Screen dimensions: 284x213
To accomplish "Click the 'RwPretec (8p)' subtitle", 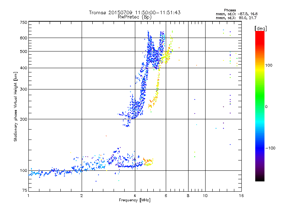I will click(135, 17).
